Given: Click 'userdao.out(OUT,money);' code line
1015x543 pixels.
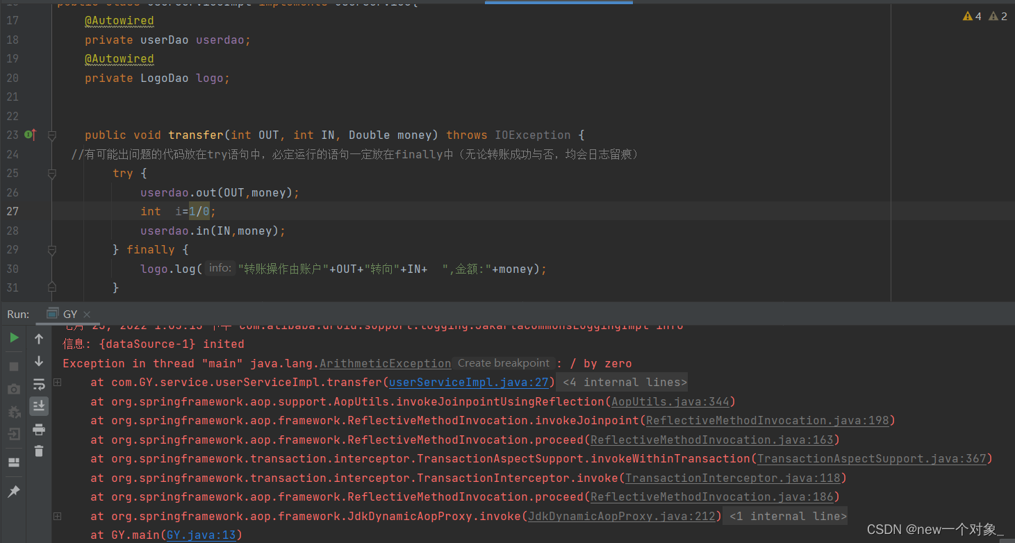Looking at the screenshot, I should point(220,192).
